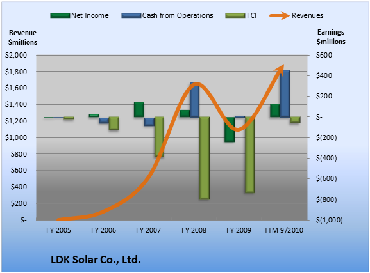
Task: Select the 'Cash from Operations' legend label
Action: 178,15
